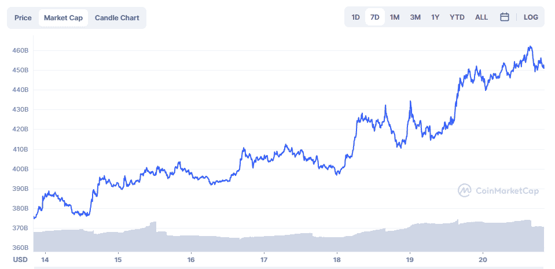The height and width of the screenshot is (269, 555).
Task: Select the 7D time range
Action: tap(375, 17)
